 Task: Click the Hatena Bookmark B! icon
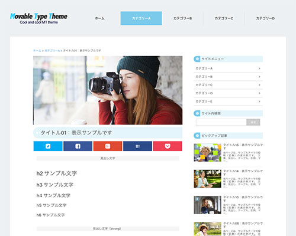coord(137,146)
